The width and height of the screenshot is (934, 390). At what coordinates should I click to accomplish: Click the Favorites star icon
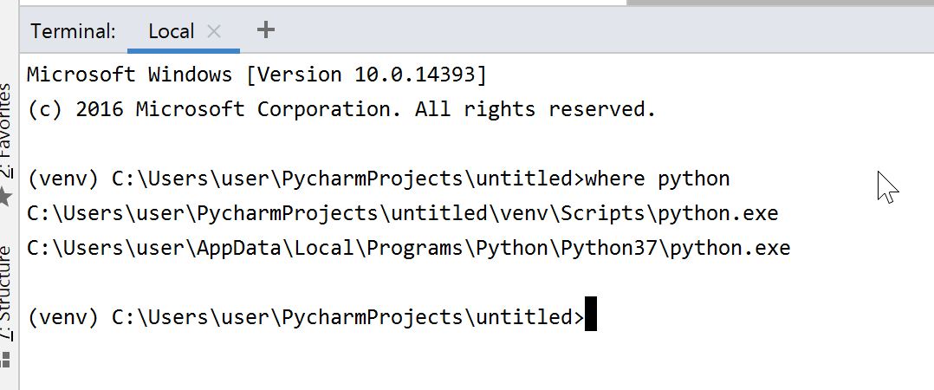click(5, 197)
